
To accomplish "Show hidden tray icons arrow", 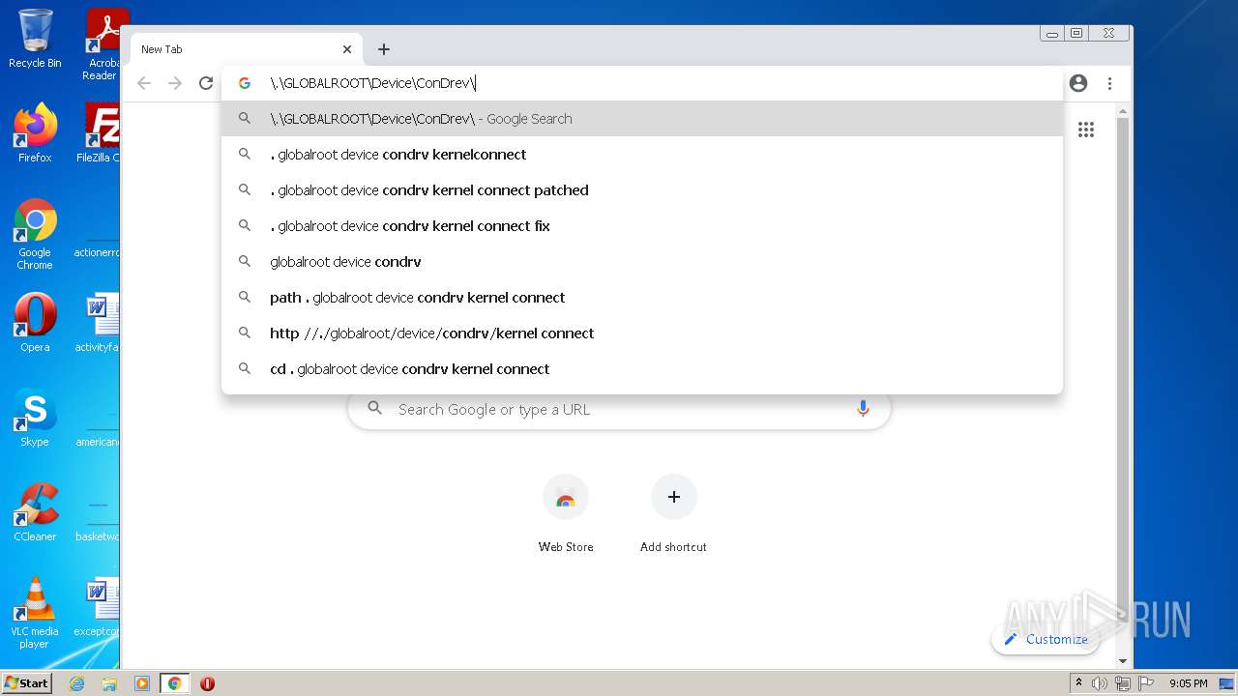I will (1078, 683).
